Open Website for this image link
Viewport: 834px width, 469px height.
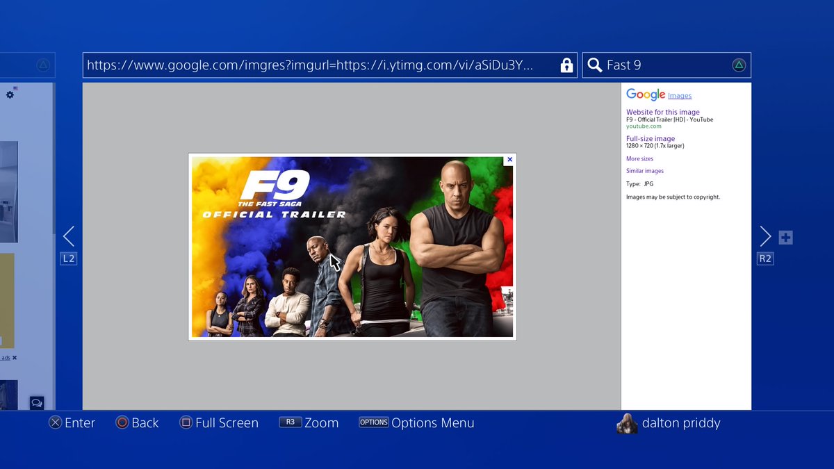click(663, 112)
